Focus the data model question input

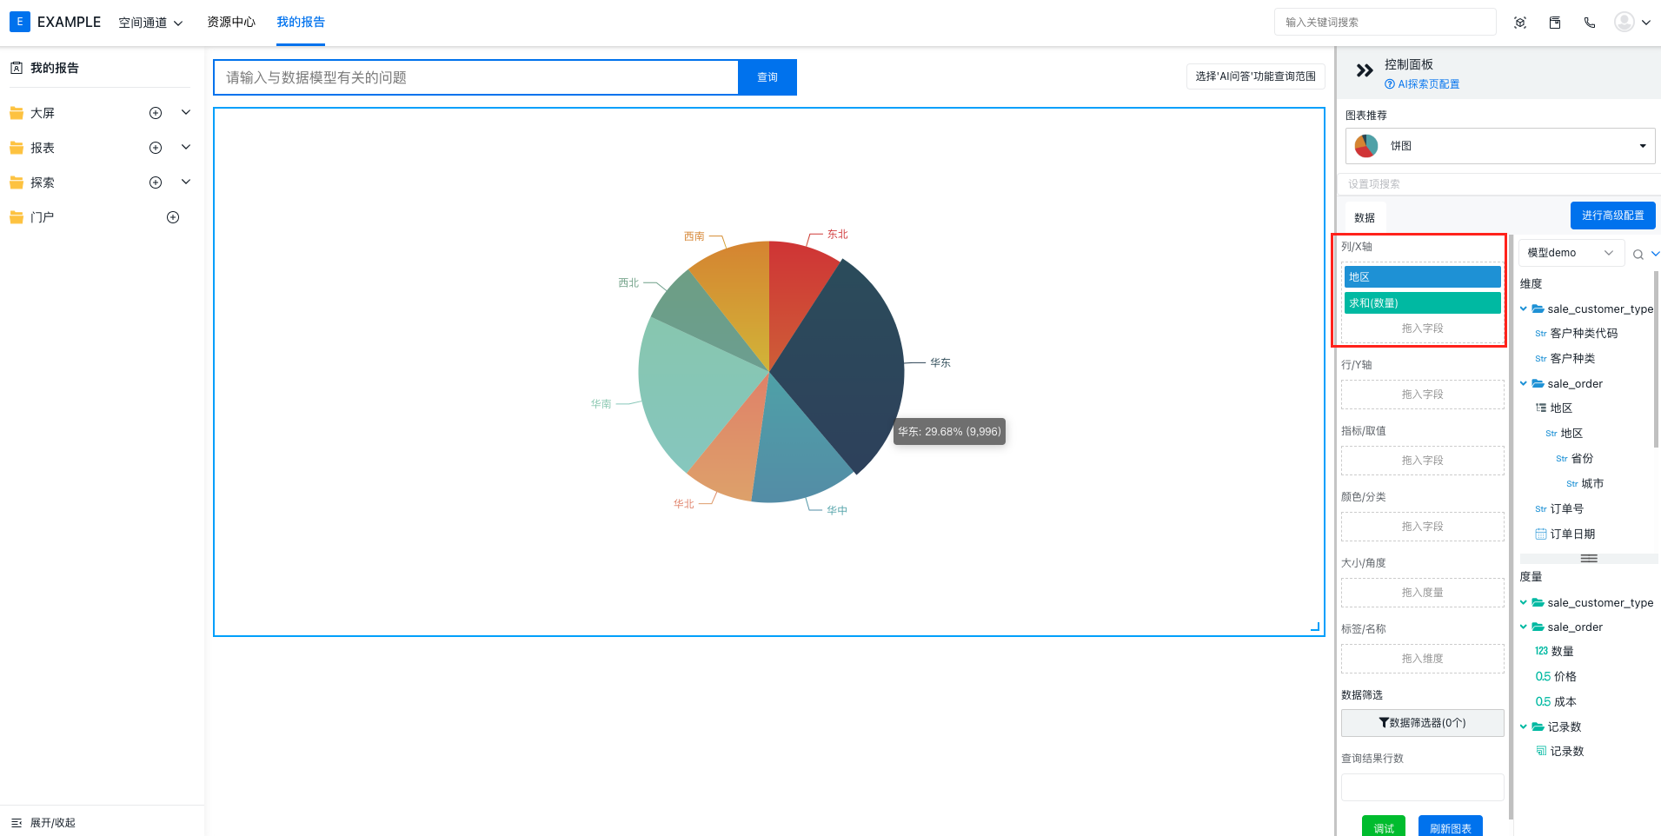coord(475,77)
